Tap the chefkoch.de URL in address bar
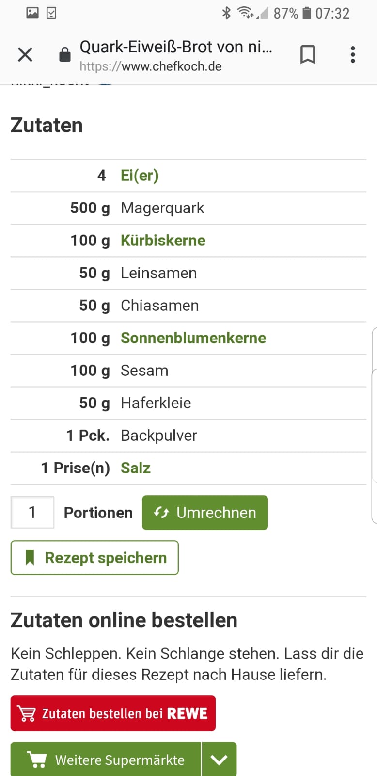The width and height of the screenshot is (377, 776). pos(150,66)
